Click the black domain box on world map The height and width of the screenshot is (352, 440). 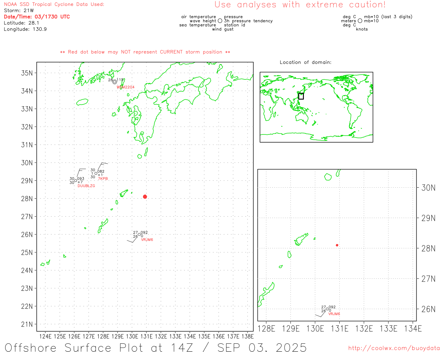(301, 96)
